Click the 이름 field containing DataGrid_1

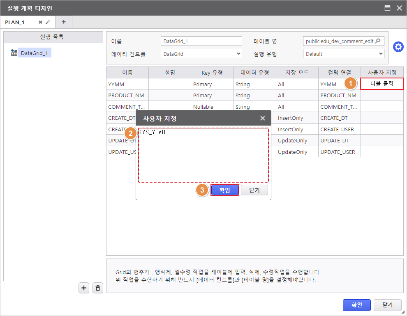[x=201, y=41]
